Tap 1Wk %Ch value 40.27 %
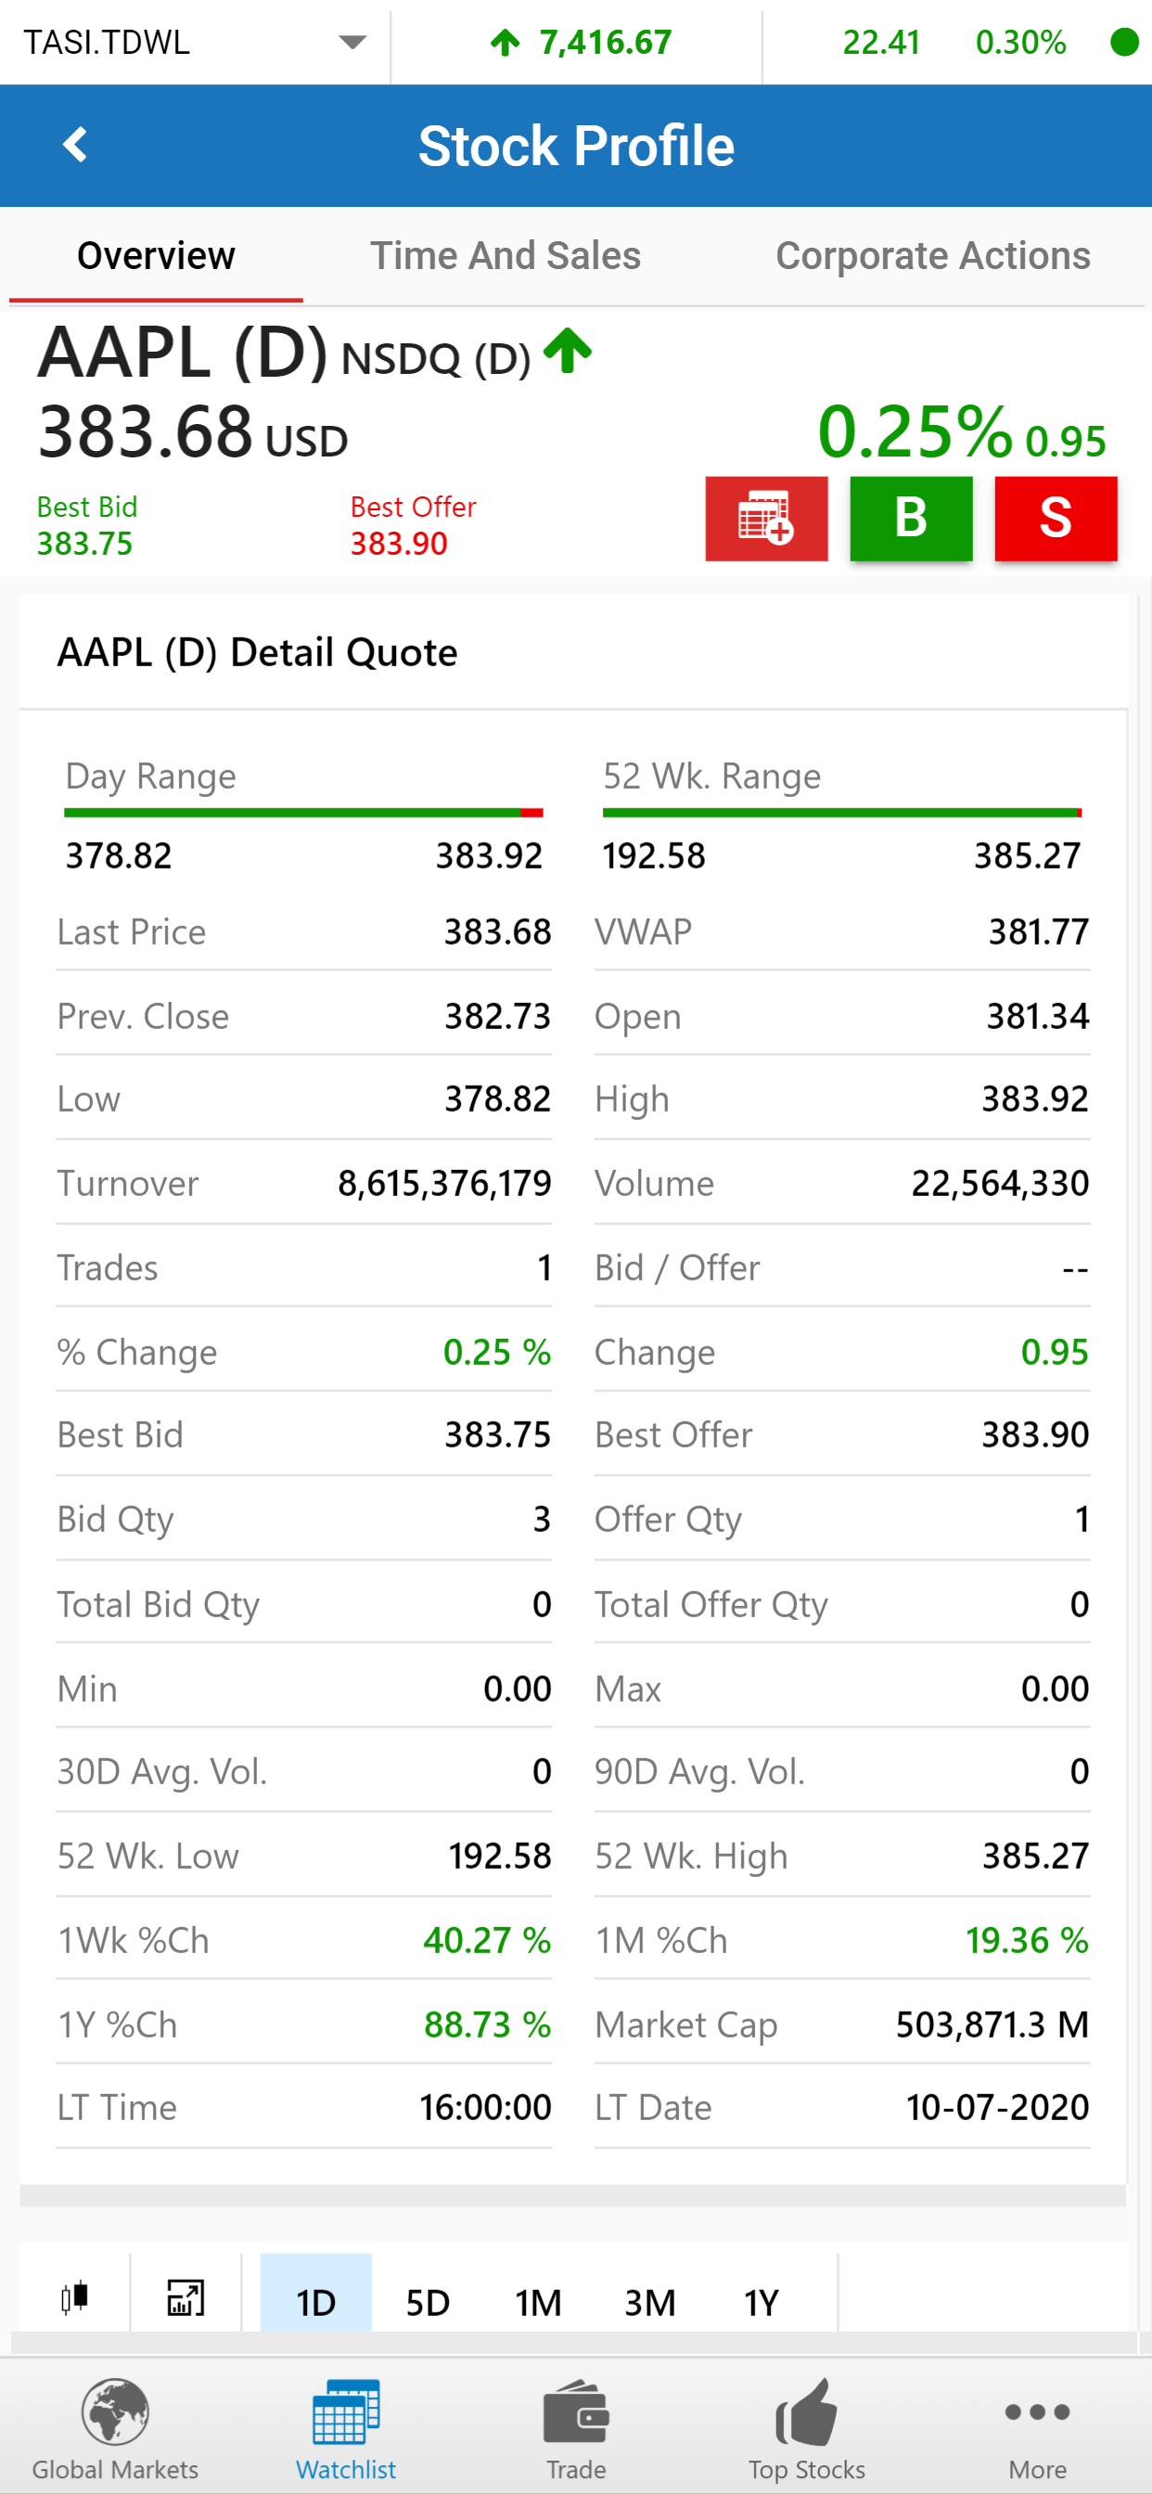The image size is (1152, 2494). (x=487, y=1940)
